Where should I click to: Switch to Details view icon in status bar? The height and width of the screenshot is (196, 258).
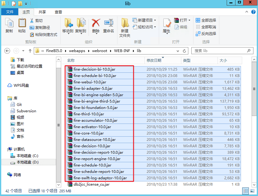pos(246,191)
